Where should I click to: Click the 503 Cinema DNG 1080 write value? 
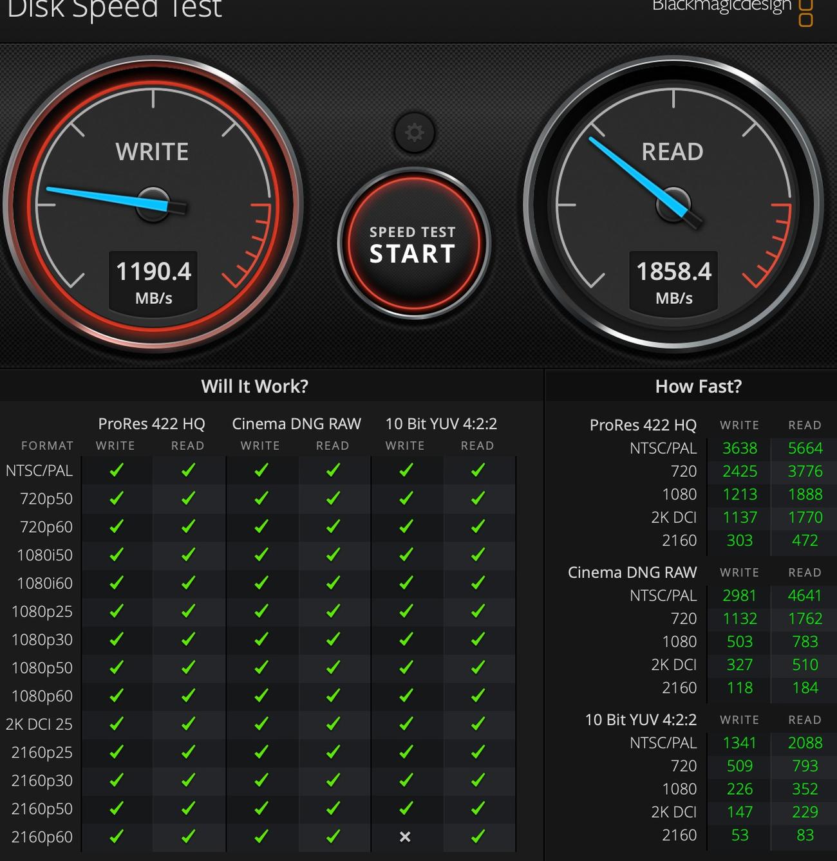[x=740, y=642]
